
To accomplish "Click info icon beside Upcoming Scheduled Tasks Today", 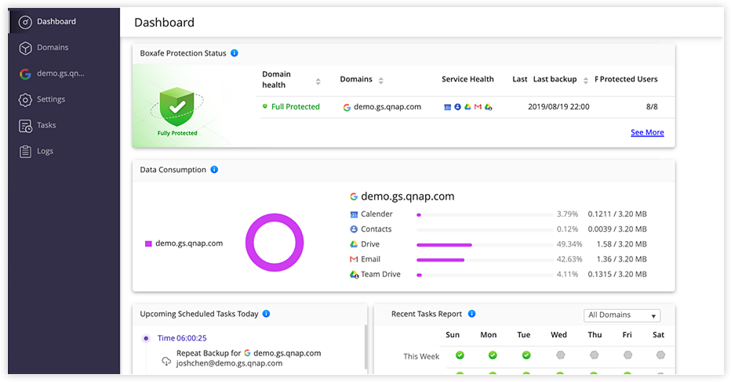I will click(267, 314).
